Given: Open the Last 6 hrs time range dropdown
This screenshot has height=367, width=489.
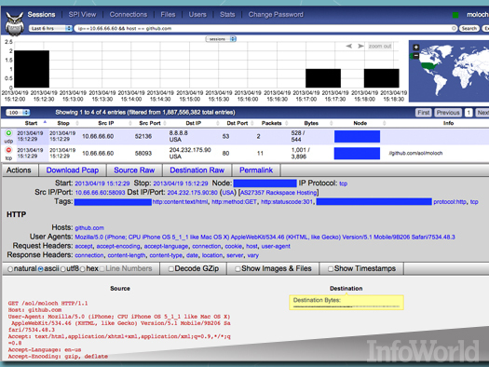Looking at the screenshot, I should (x=50, y=28).
